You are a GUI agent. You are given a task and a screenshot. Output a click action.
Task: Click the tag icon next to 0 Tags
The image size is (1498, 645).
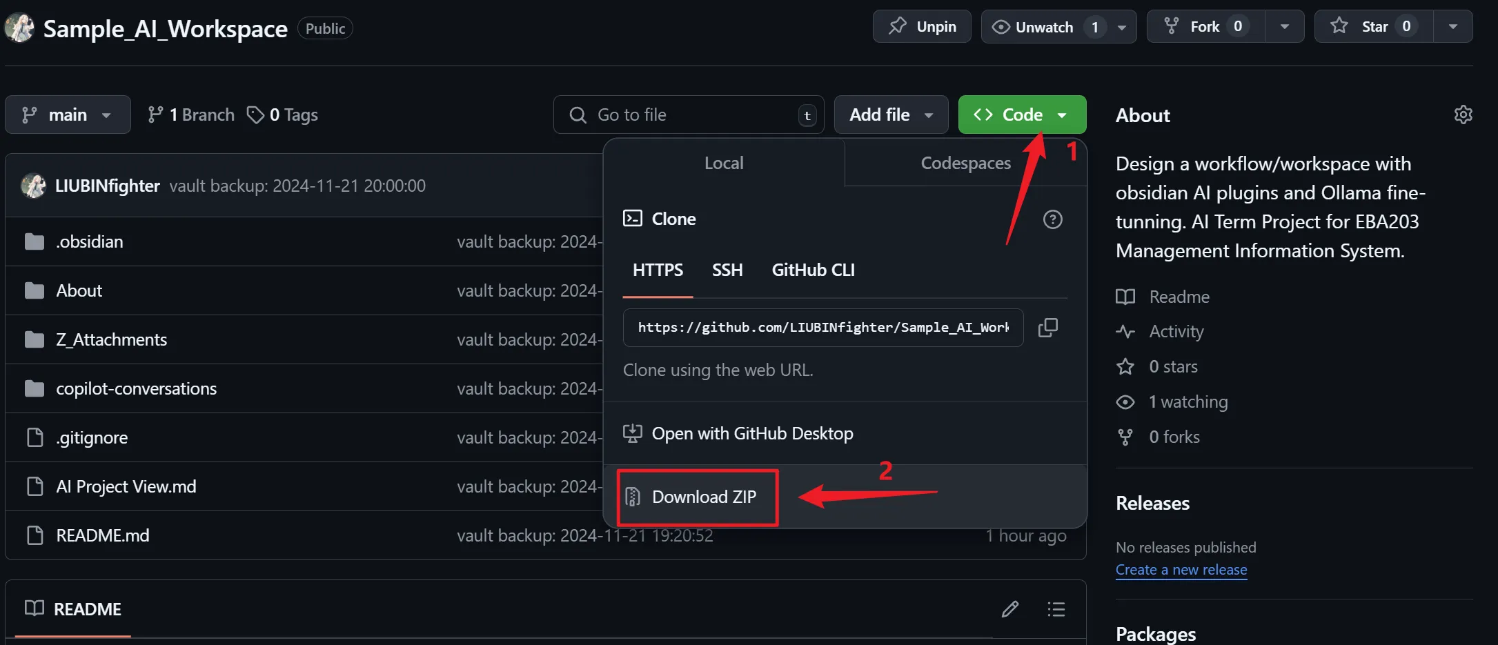click(x=256, y=115)
